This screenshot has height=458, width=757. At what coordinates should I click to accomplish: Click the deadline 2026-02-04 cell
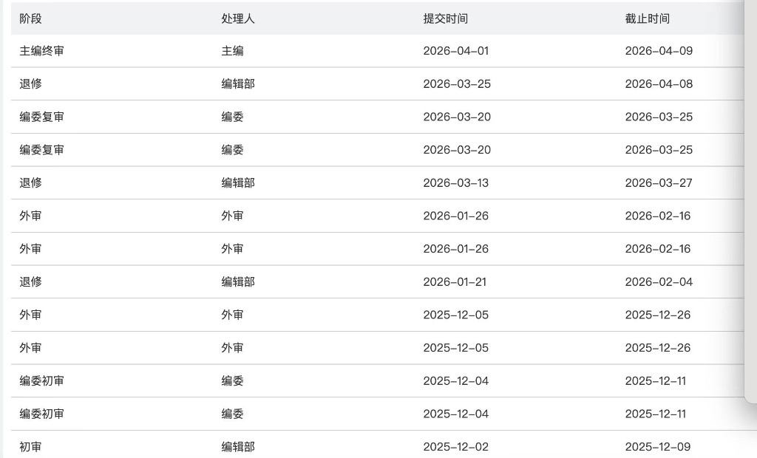(x=659, y=281)
